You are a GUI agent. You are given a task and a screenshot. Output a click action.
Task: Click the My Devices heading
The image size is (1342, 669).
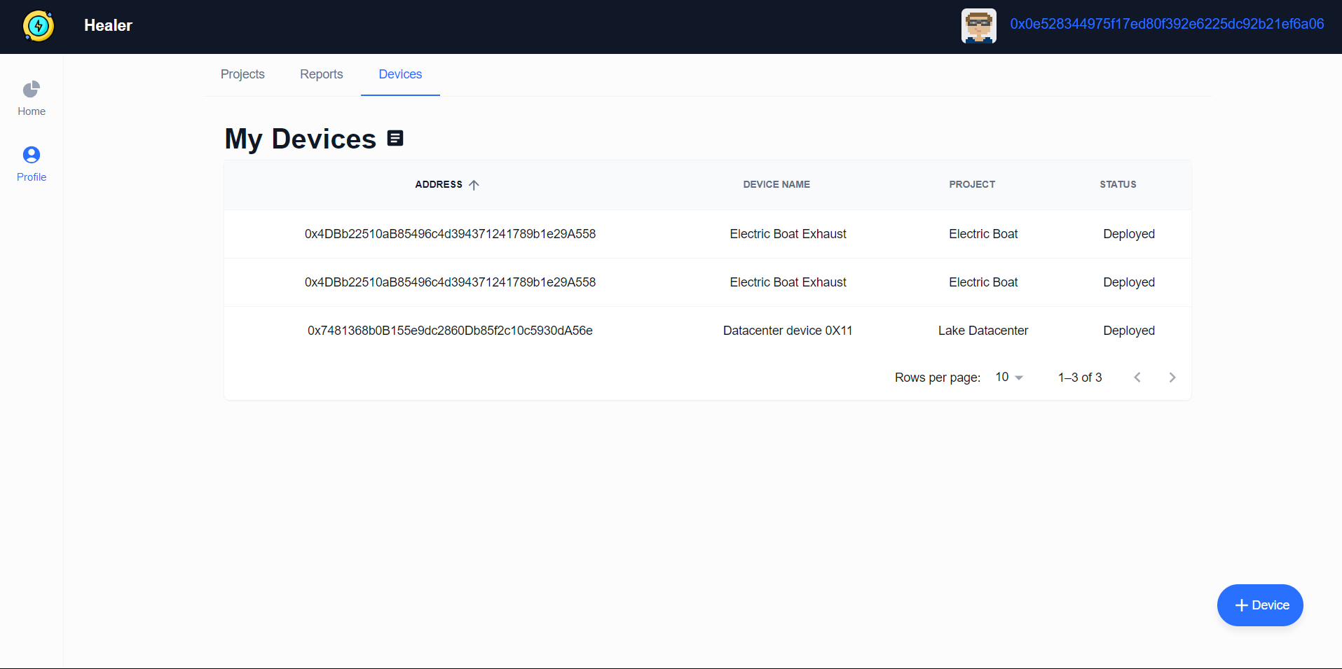tap(301, 139)
